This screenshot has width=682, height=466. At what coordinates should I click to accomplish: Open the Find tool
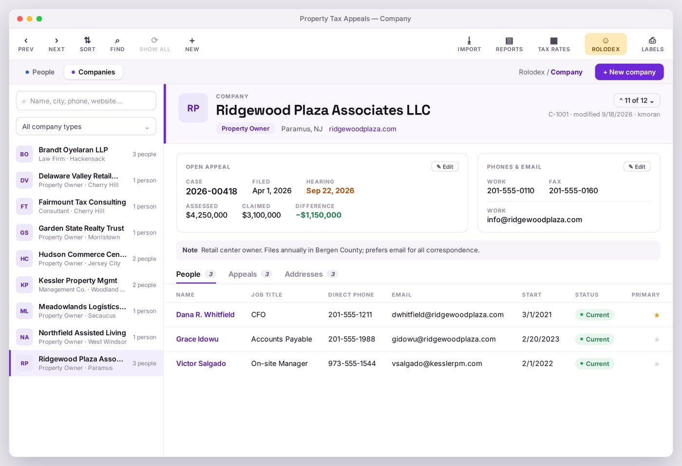[x=117, y=44]
